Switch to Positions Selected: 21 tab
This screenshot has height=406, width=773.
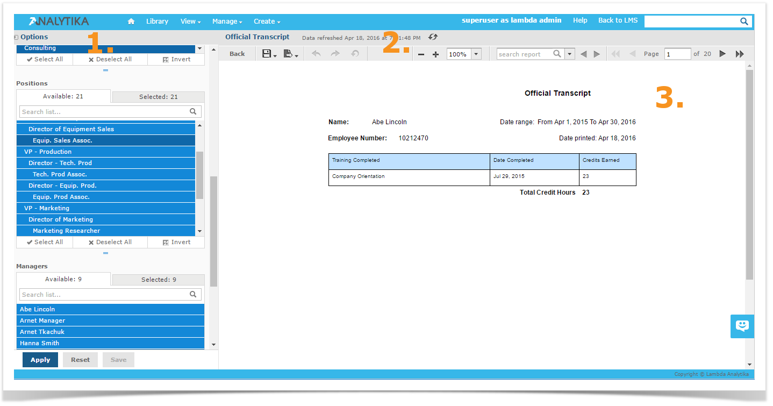[x=158, y=97]
